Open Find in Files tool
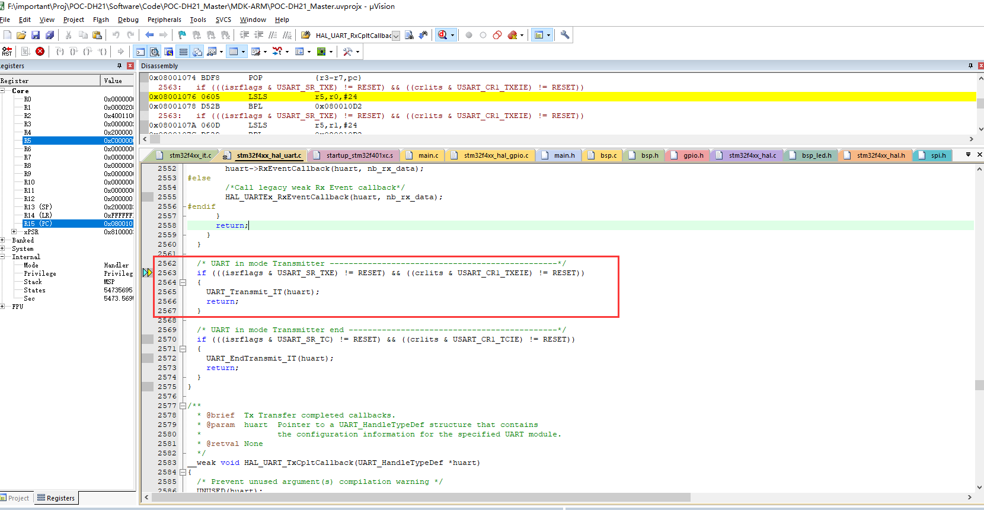The height and width of the screenshot is (510, 984). (x=305, y=35)
